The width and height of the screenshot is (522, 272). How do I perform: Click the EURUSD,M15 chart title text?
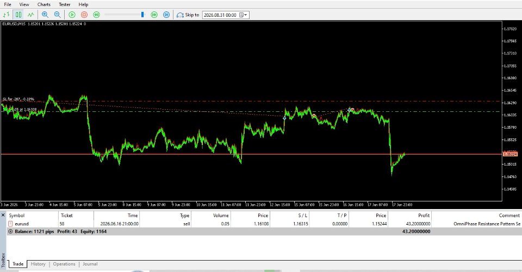[x=14, y=24]
